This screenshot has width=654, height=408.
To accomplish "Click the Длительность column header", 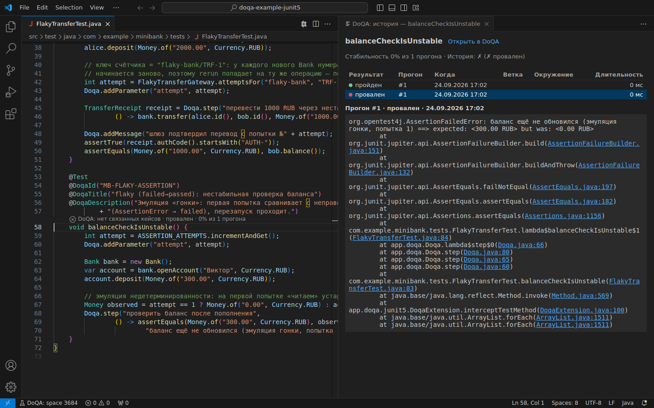I will 619,75.
